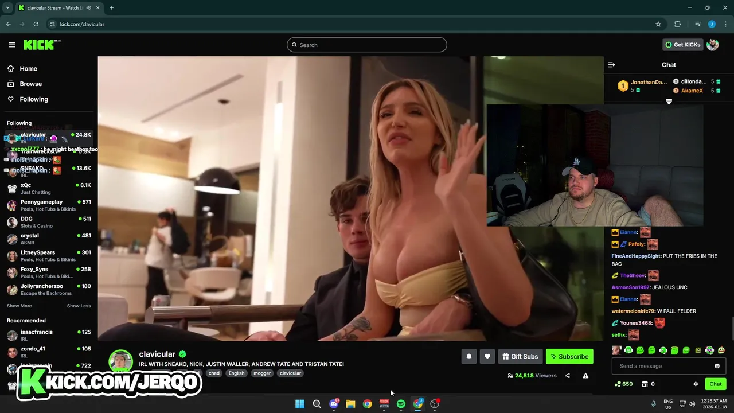Open Jollyrancherzoo channel in sidebar
This screenshot has width=734, height=413.
49,289
